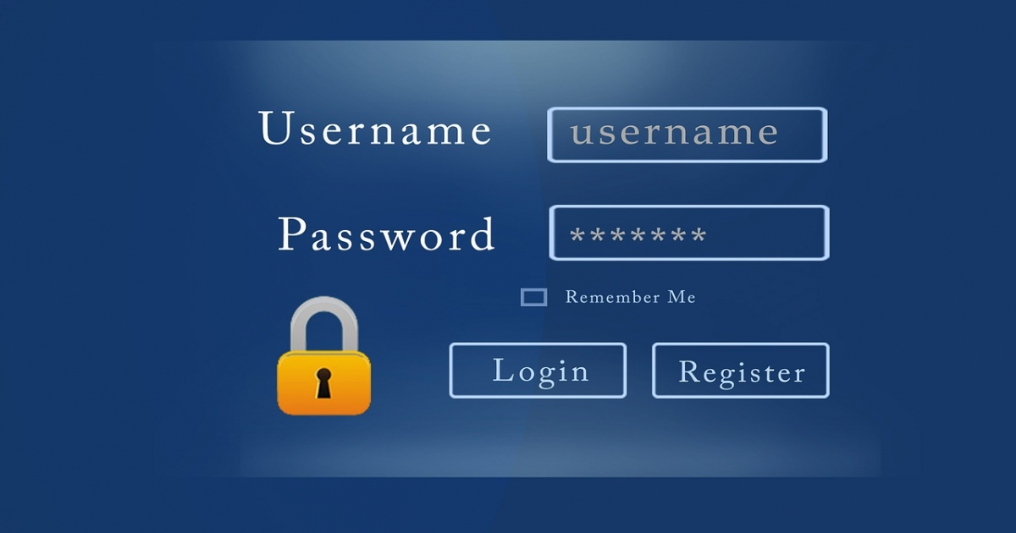Focus the password input field
Viewport: 1016px width, 533px height.
click(x=689, y=233)
